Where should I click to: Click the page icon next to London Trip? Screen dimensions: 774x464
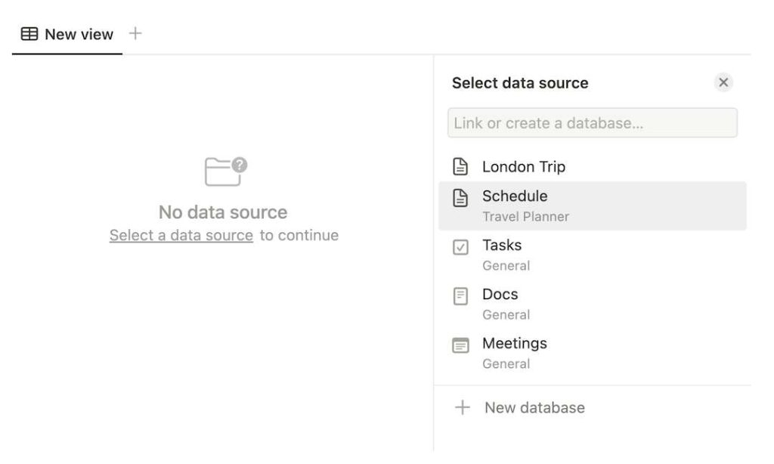point(462,166)
